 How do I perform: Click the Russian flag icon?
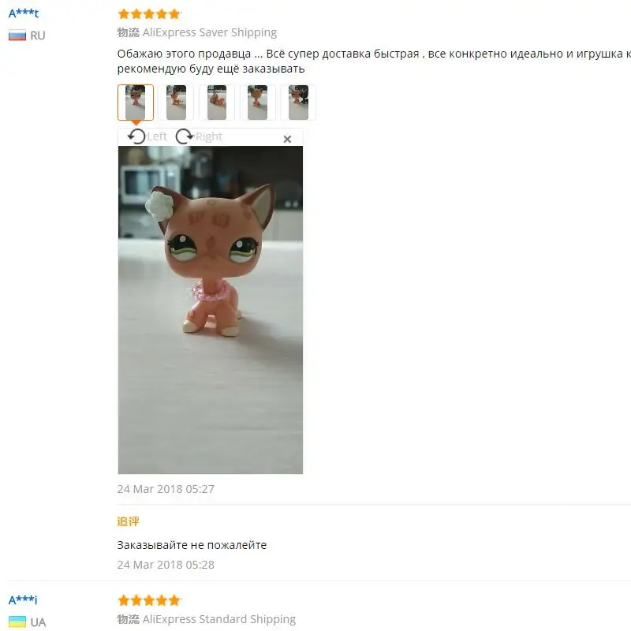pos(17,35)
